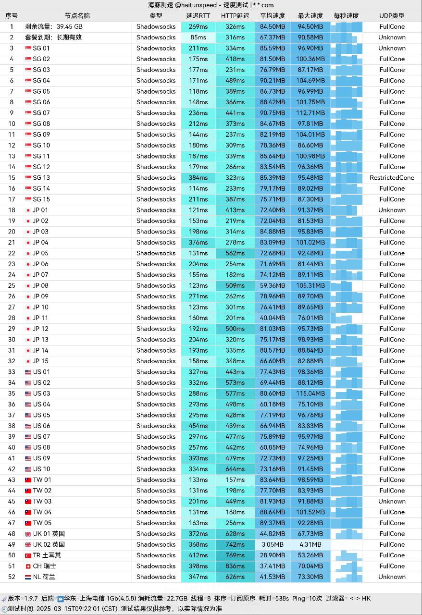Click the Taiwan flag beside TW 05
Viewport: 422px width, 615px height.
(x=28, y=523)
